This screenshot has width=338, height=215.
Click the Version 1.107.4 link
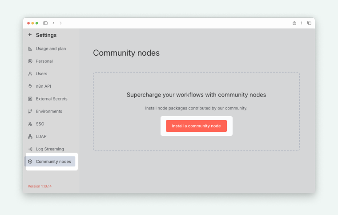pyautogui.click(x=40, y=186)
